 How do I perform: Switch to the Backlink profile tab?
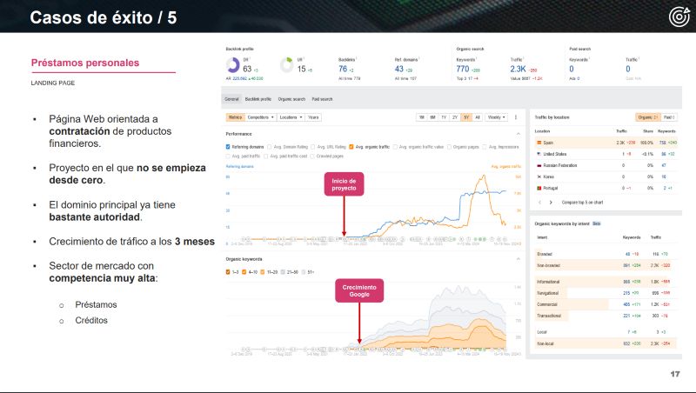click(x=258, y=99)
